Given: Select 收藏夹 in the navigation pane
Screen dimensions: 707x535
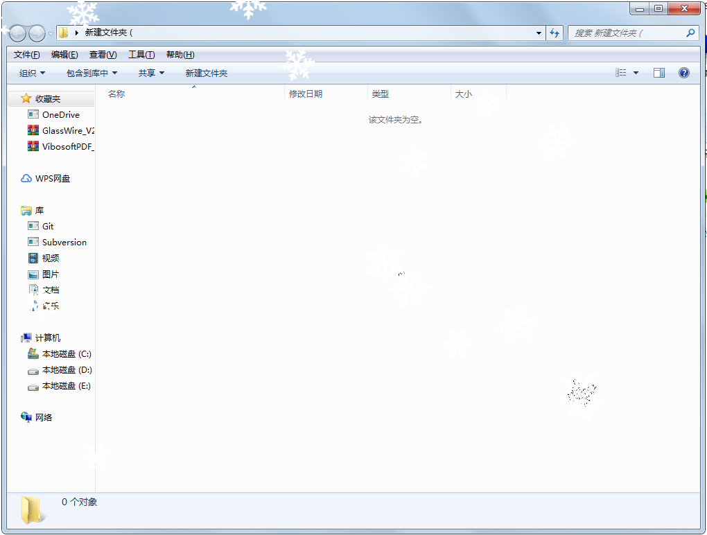Looking at the screenshot, I should point(48,98).
